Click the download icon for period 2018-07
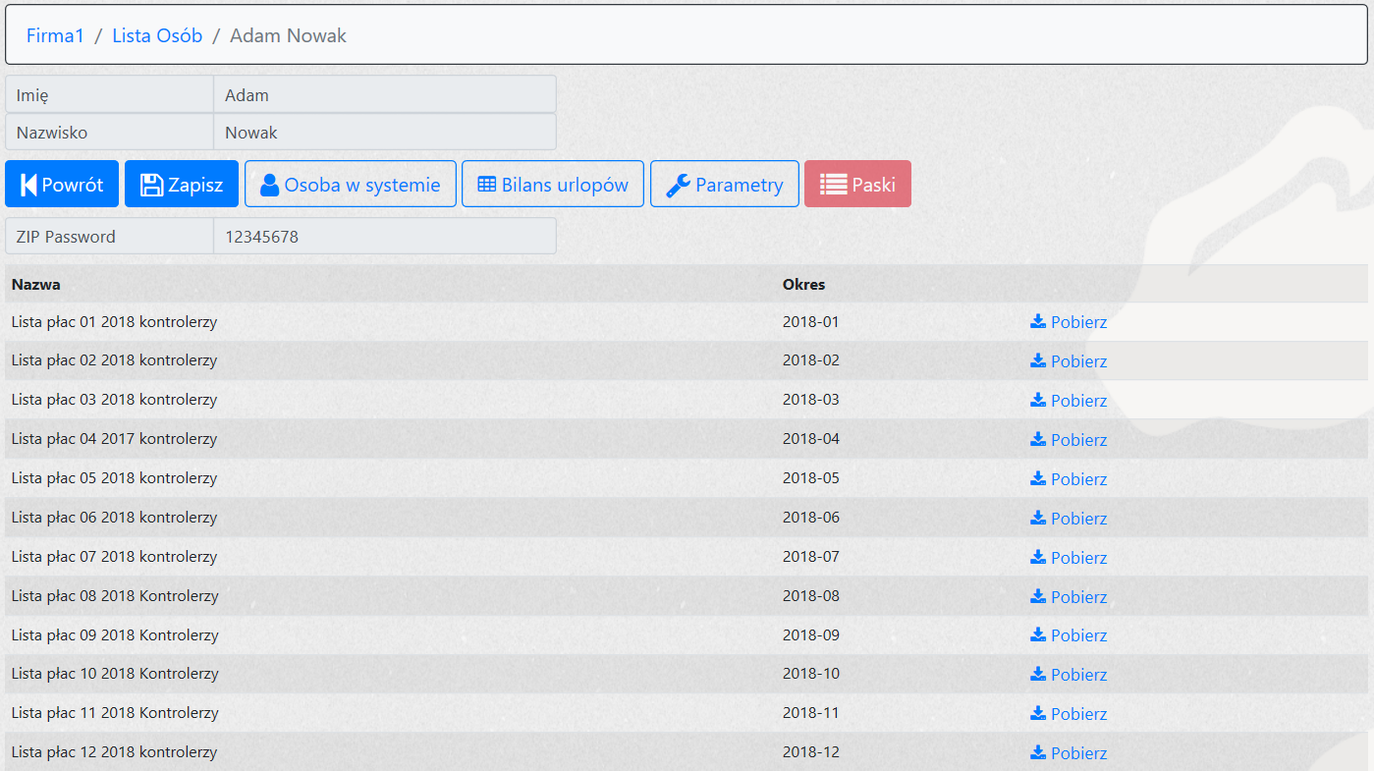Screen dimensions: 1374x771 tap(1037, 557)
